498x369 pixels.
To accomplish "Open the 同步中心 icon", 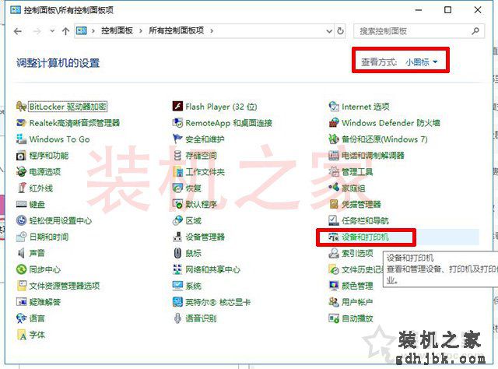I will pyautogui.click(x=21, y=269).
